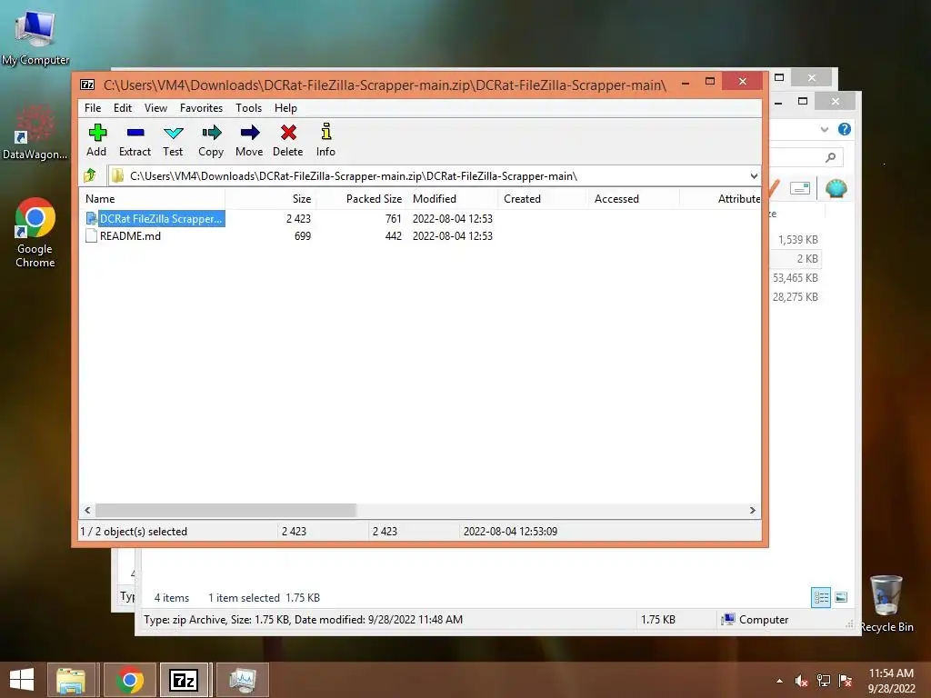Image resolution: width=931 pixels, height=698 pixels.
Task: Open the File menu
Action: pos(93,108)
